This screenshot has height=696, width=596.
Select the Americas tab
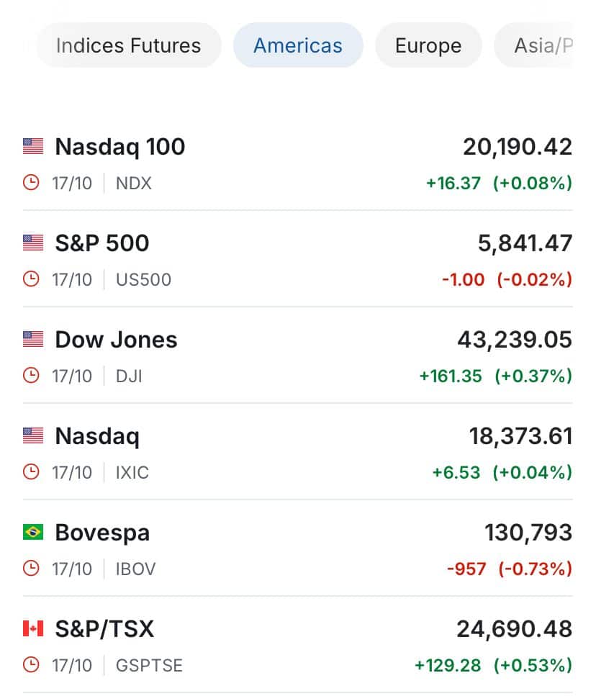tap(298, 45)
